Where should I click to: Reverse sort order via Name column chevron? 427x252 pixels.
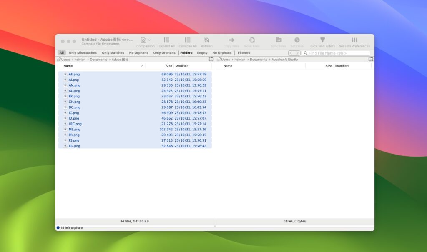point(142,66)
